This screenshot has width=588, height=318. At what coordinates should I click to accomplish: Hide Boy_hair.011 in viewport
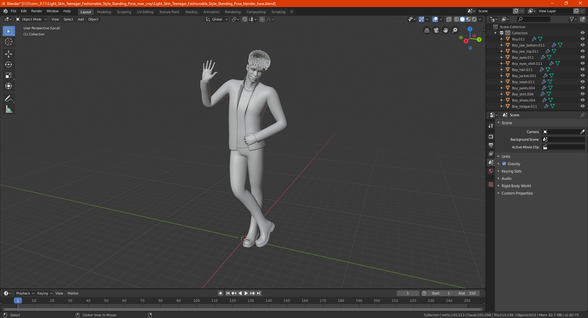point(582,70)
